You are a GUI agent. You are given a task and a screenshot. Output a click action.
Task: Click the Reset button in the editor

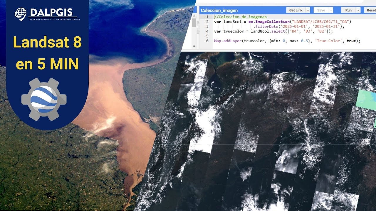(371, 10)
